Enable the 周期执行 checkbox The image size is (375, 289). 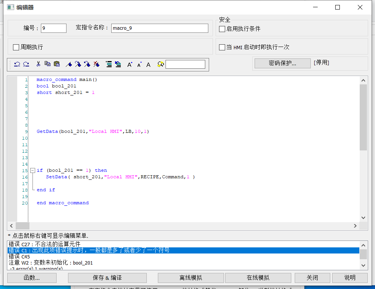coord(16,47)
